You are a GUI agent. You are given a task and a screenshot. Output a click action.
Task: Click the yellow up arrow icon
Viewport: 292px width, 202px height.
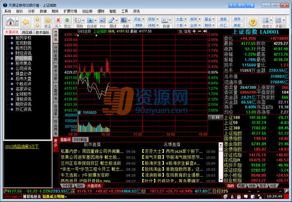click(37, 19)
